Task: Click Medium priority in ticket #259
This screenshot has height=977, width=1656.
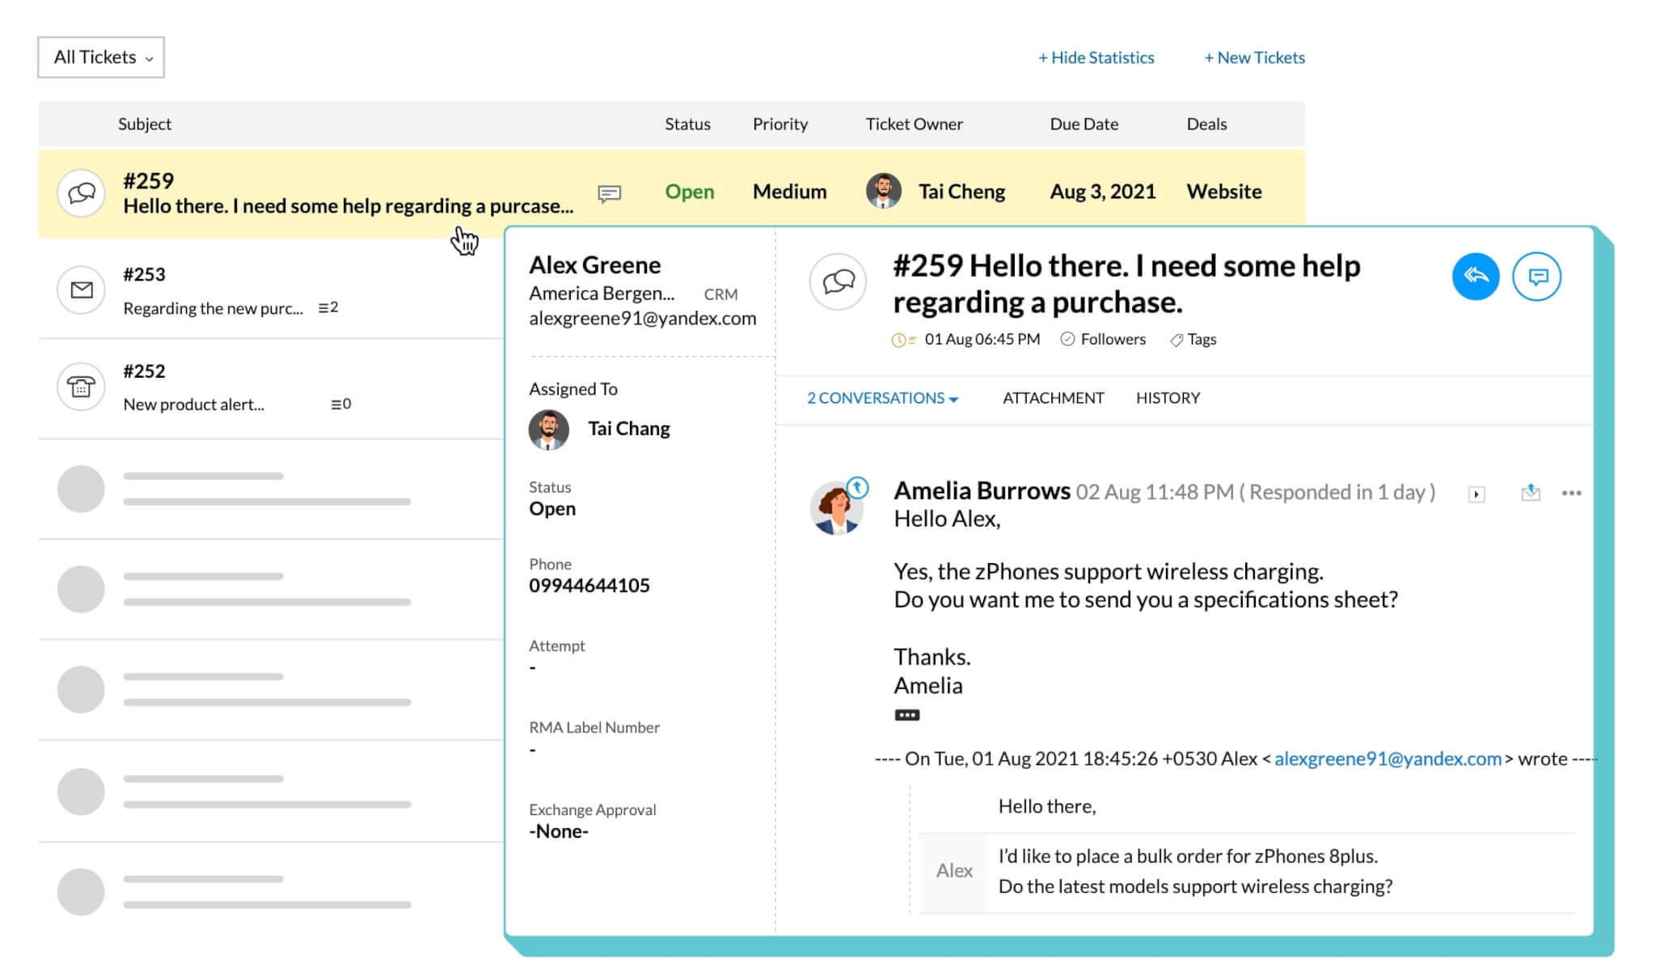Action: (790, 192)
